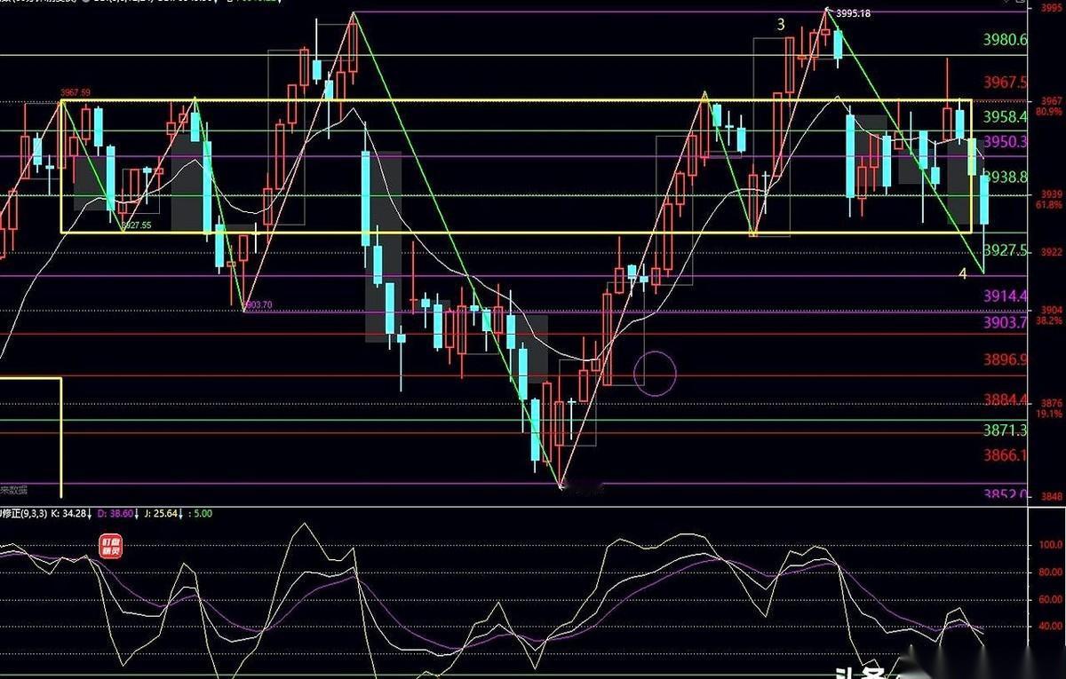Click the green 3958.4 level label
Screen dimensions: 1066x679
1006,117
